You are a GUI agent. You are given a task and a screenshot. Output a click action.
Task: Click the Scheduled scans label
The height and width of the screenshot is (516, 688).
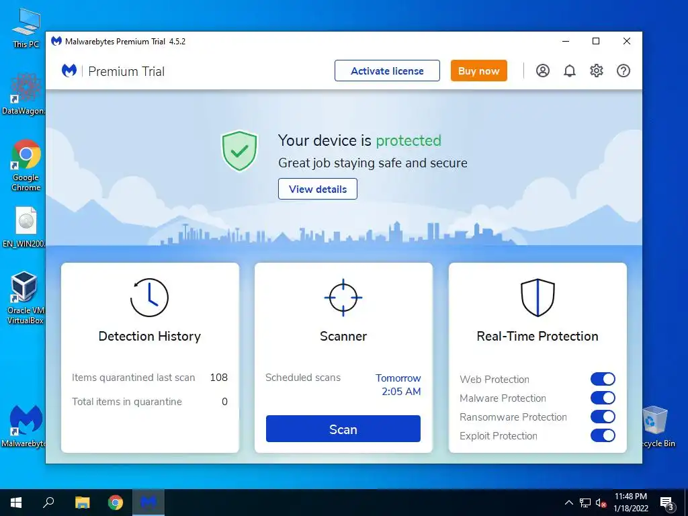tap(303, 378)
